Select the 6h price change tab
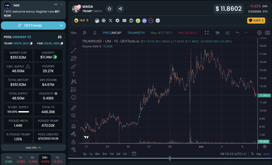Image resolution: width=272 pixels, height=165 pixels. (32, 159)
